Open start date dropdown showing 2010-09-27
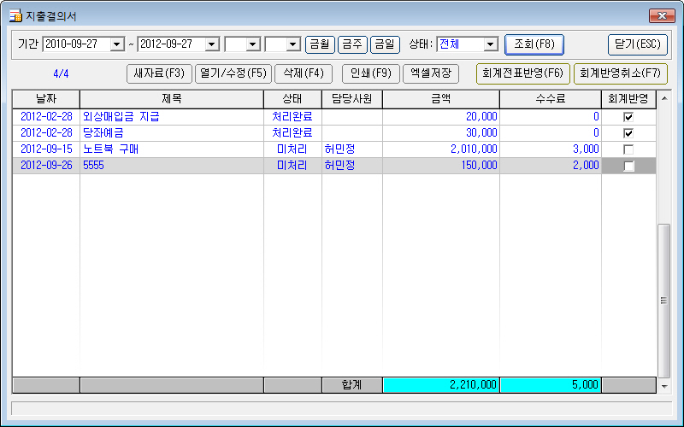 [x=117, y=44]
